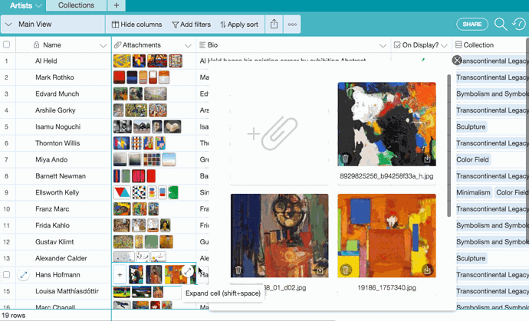
Task: Click first thumbnail in Ellsworth Kelly attachments
Action: pyautogui.click(x=122, y=192)
